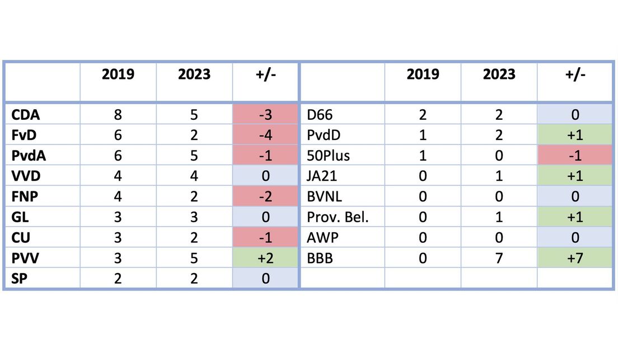
Task: Select the Prov. Bel. row label
Action: point(338,217)
